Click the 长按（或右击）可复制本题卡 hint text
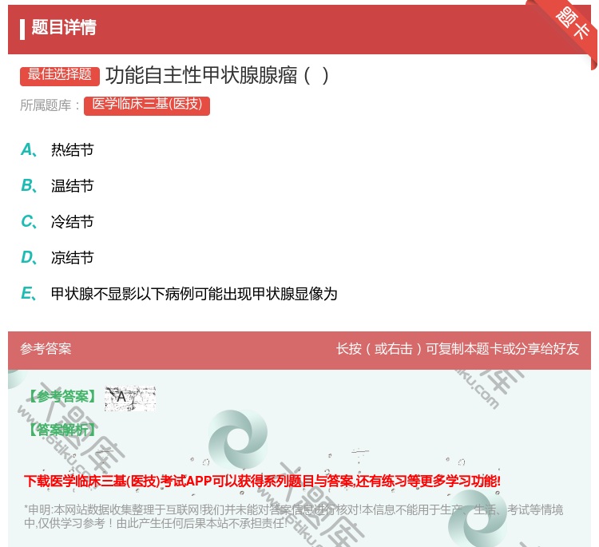This screenshot has height=547, width=599. [458, 349]
